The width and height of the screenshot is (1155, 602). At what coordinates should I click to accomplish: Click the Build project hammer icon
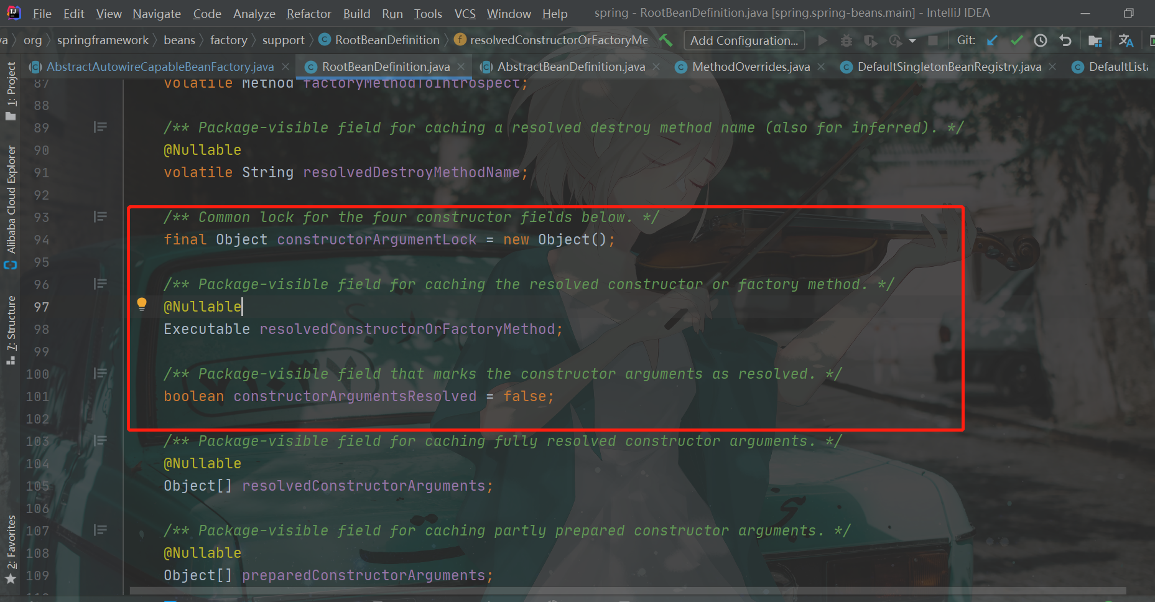point(666,40)
